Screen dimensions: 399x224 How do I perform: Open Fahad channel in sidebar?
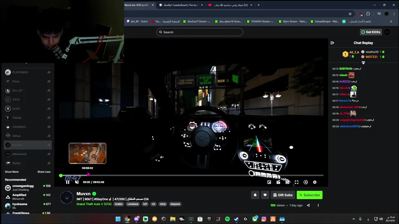pyautogui.click(x=28, y=118)
